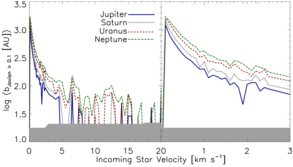This screenshot has width=293, height=167.
Task: Click the red dashed legend line sample
Action: (141, 32)
